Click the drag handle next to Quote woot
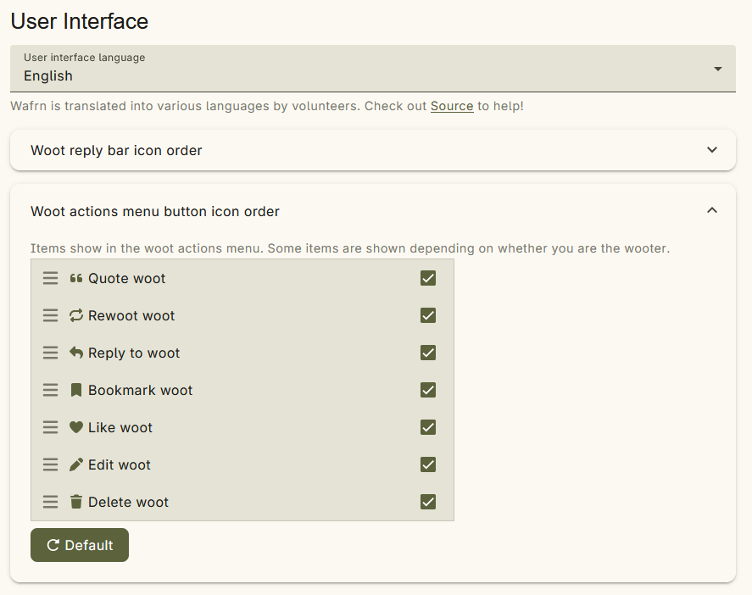752x595 pixels. click(x=50, y=277)
